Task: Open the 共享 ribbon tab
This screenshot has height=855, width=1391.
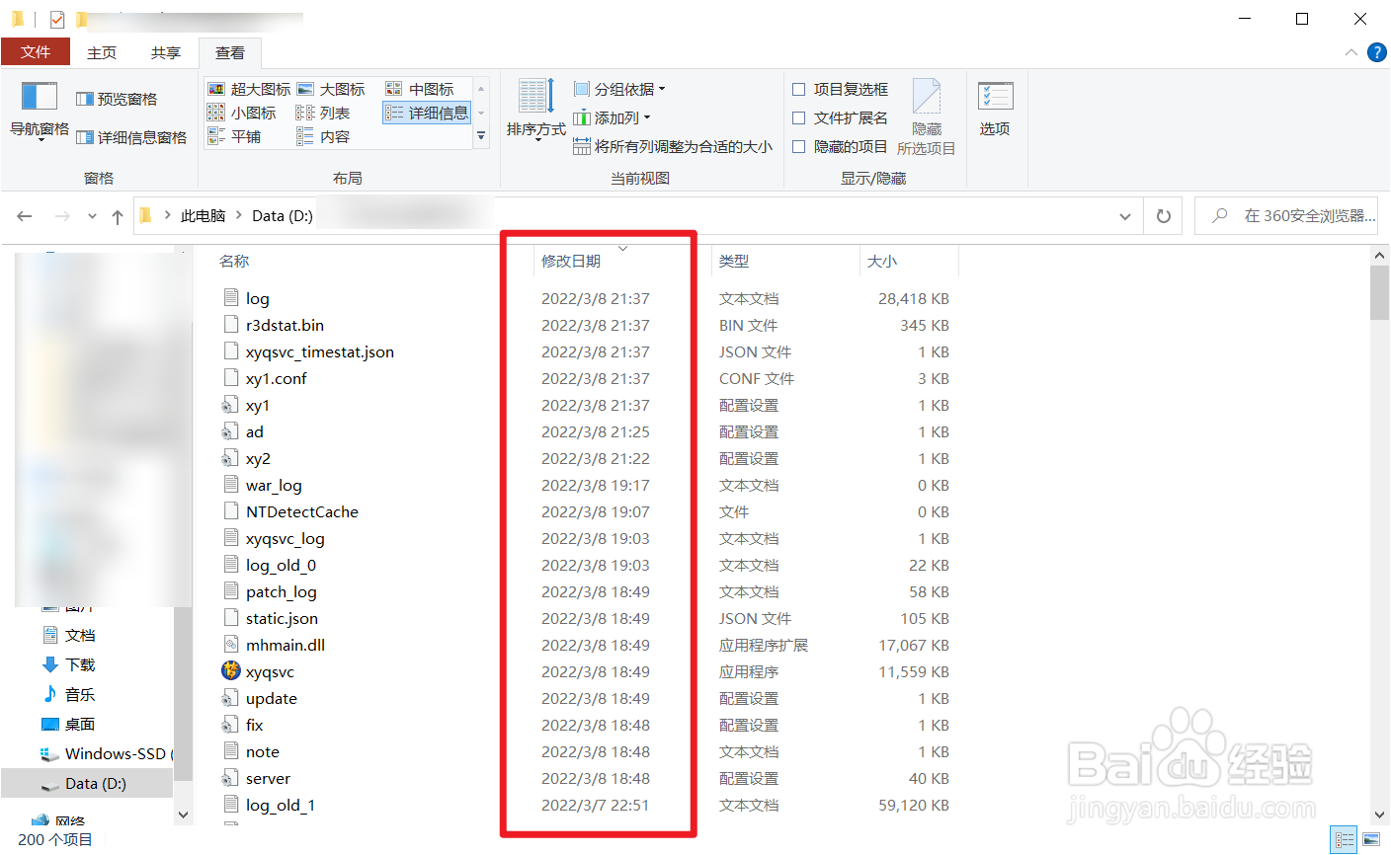Action: 165,52
